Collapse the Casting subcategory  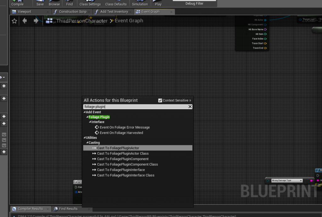[87, 142]
